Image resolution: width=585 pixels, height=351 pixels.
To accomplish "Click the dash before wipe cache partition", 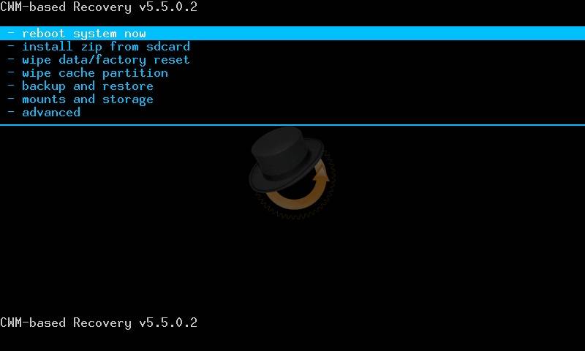I will 11,72.
